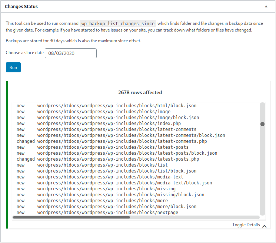276x243 pixels.
Task: Click Toggle Details link
Action: tap(246, 225)
